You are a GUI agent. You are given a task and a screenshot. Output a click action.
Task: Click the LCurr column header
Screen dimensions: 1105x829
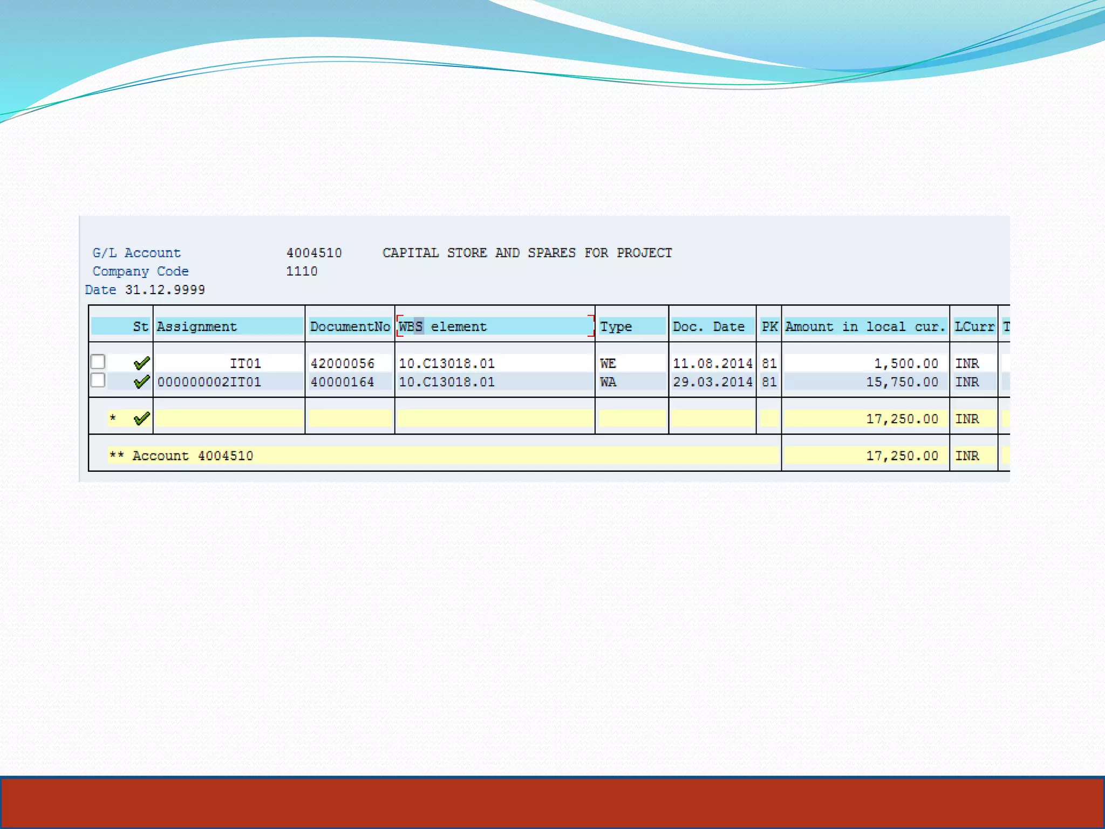973,327
